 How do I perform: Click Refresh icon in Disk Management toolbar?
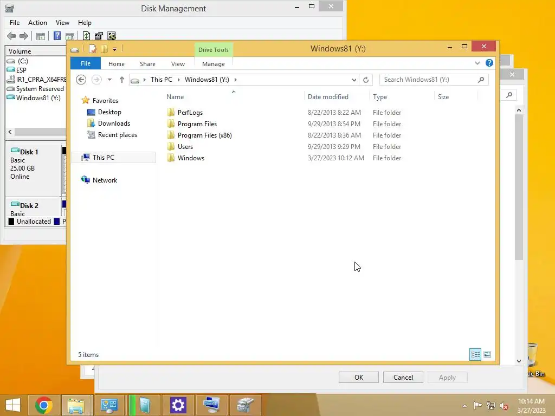pos(86,36)
